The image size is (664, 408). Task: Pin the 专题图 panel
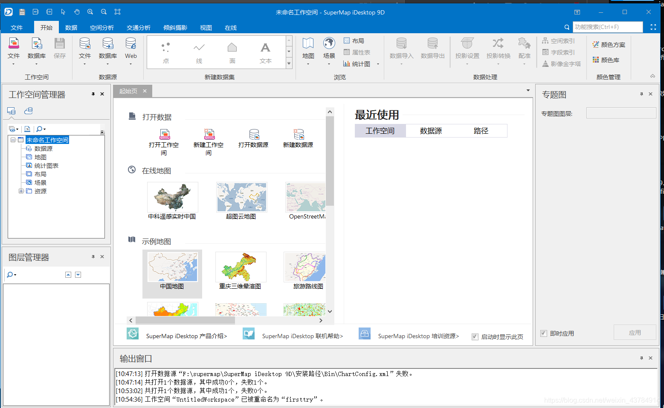point(641,94)
